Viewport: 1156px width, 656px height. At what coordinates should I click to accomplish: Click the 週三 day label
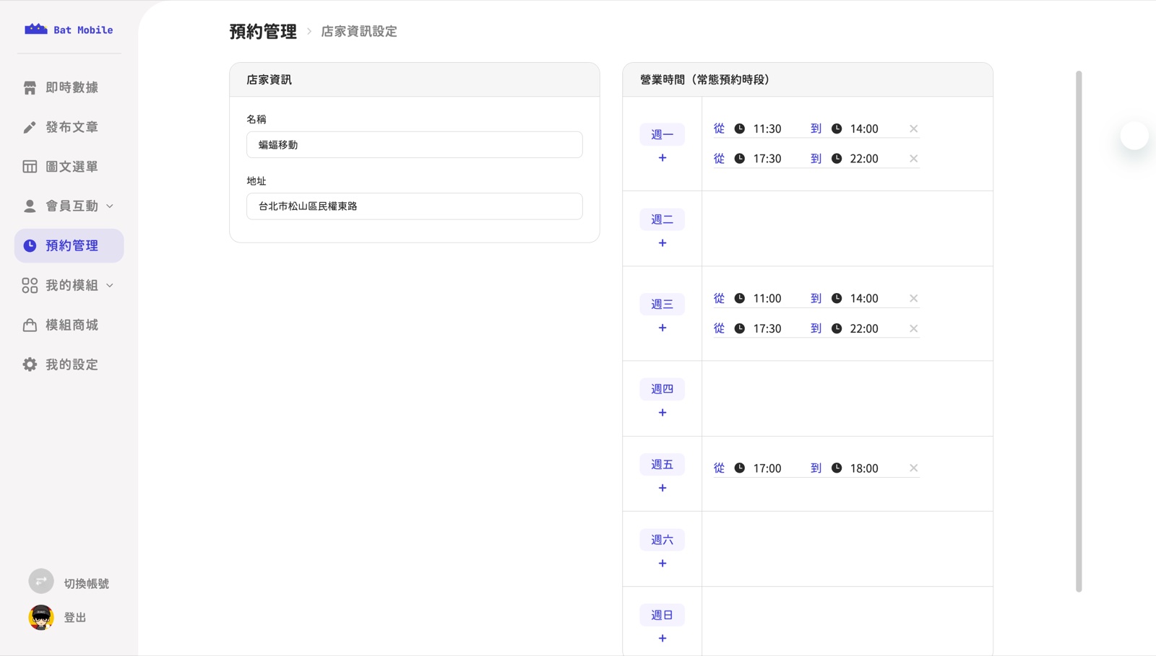(x=663, y=305)
